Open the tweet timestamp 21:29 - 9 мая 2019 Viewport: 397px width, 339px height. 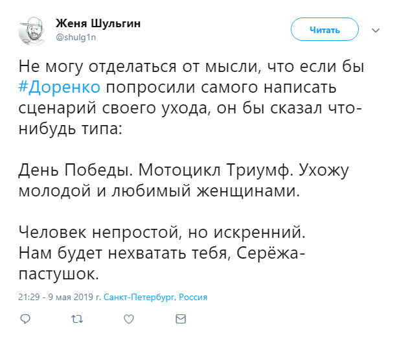[x=60, y=297]
